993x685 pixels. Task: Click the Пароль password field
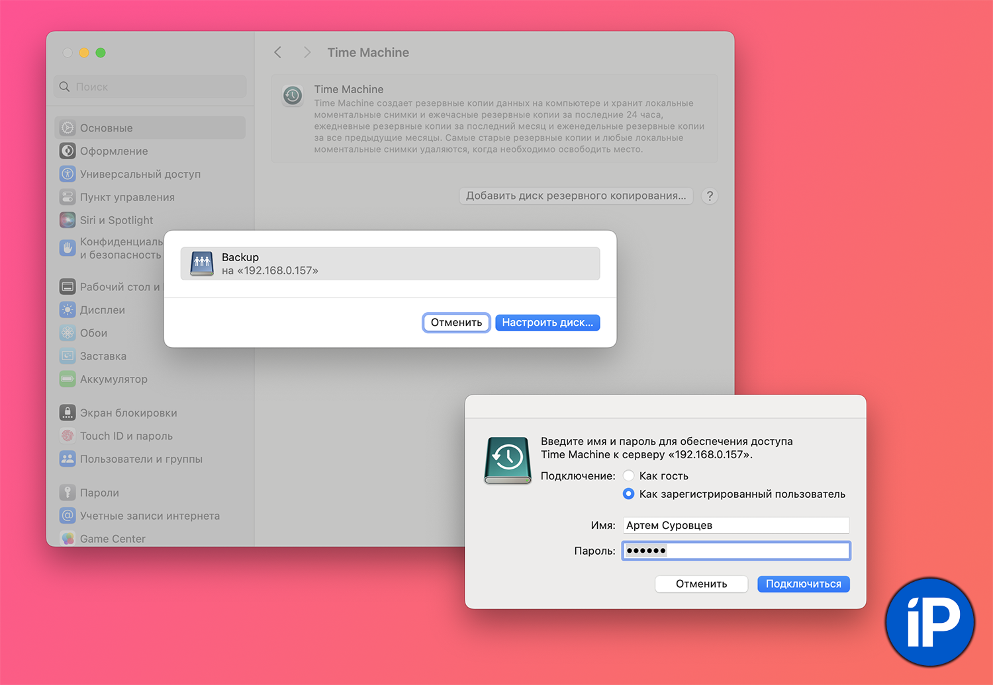tap(736, 551)
